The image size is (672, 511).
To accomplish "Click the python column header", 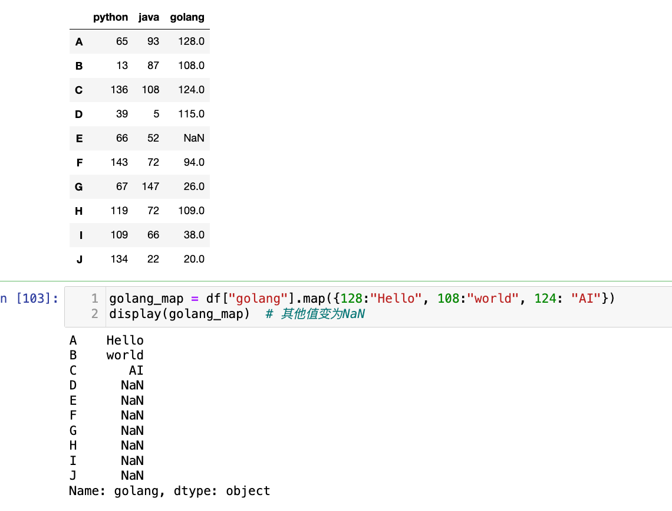I will [110, 17].
